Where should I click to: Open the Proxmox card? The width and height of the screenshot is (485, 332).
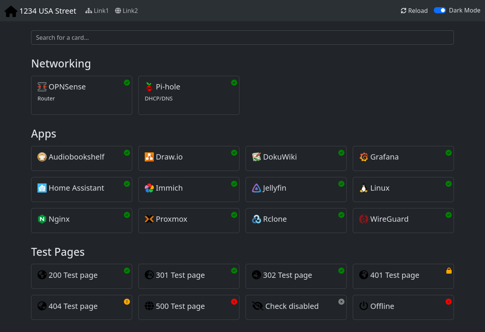pyautogui.click(x=189, y=221)
